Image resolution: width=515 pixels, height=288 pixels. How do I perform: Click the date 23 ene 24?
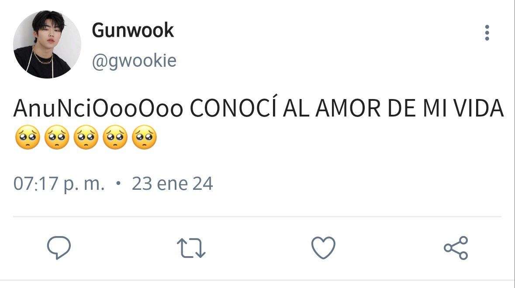pyautogui.click(x=173, y=184)
